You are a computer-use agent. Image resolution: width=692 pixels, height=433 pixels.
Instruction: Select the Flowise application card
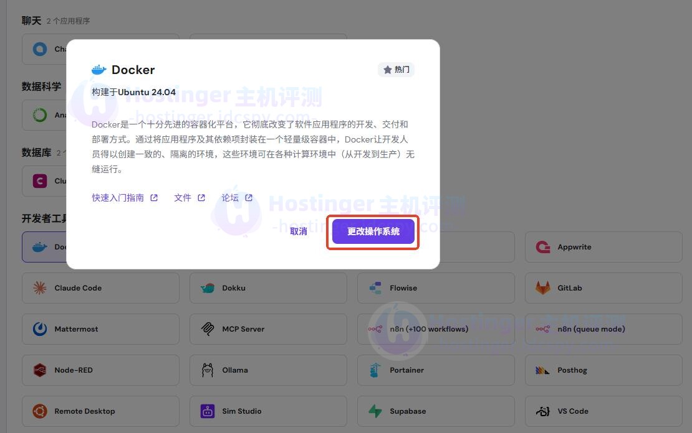coord(435,288)
